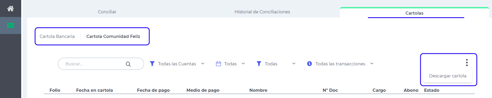
Task: Open the status Todas filter dropdown
Action: point(294,64)
